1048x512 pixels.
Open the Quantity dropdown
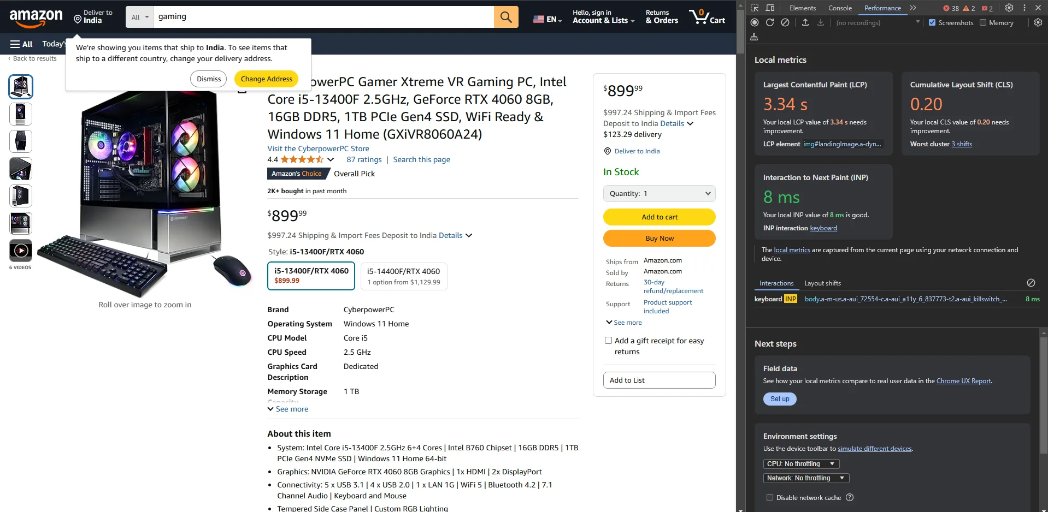pyautogui.click(x=660, y=194)
